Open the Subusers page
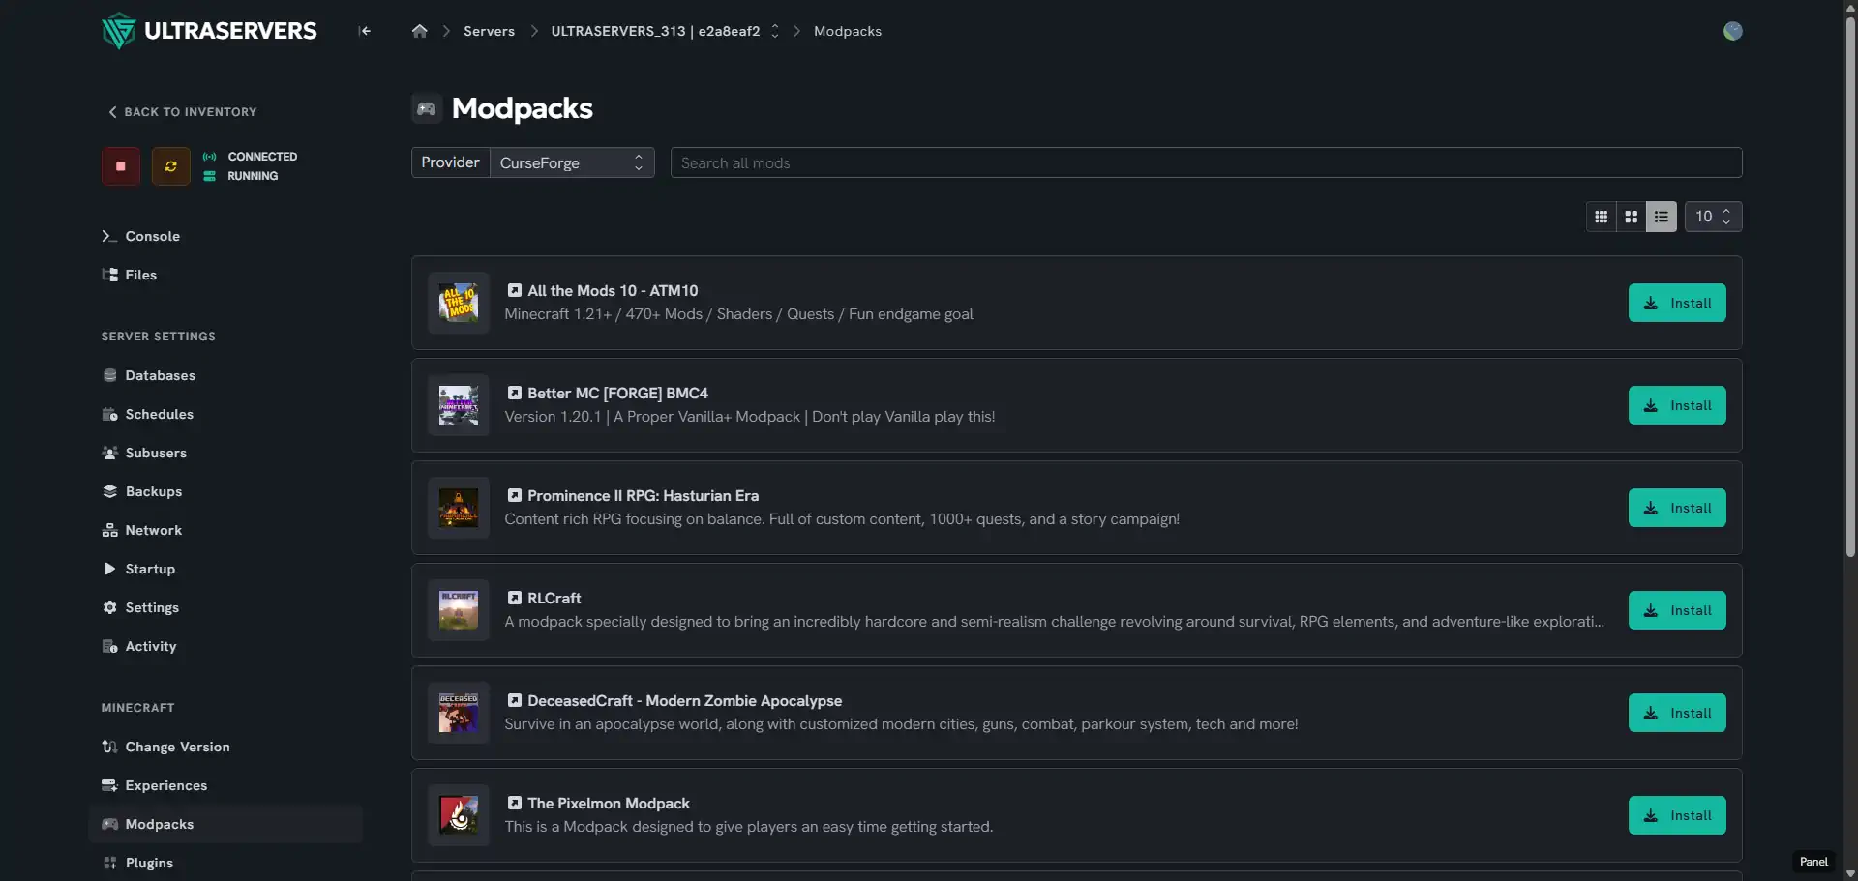Screen dimensions: 1858x881 [144, 453]
